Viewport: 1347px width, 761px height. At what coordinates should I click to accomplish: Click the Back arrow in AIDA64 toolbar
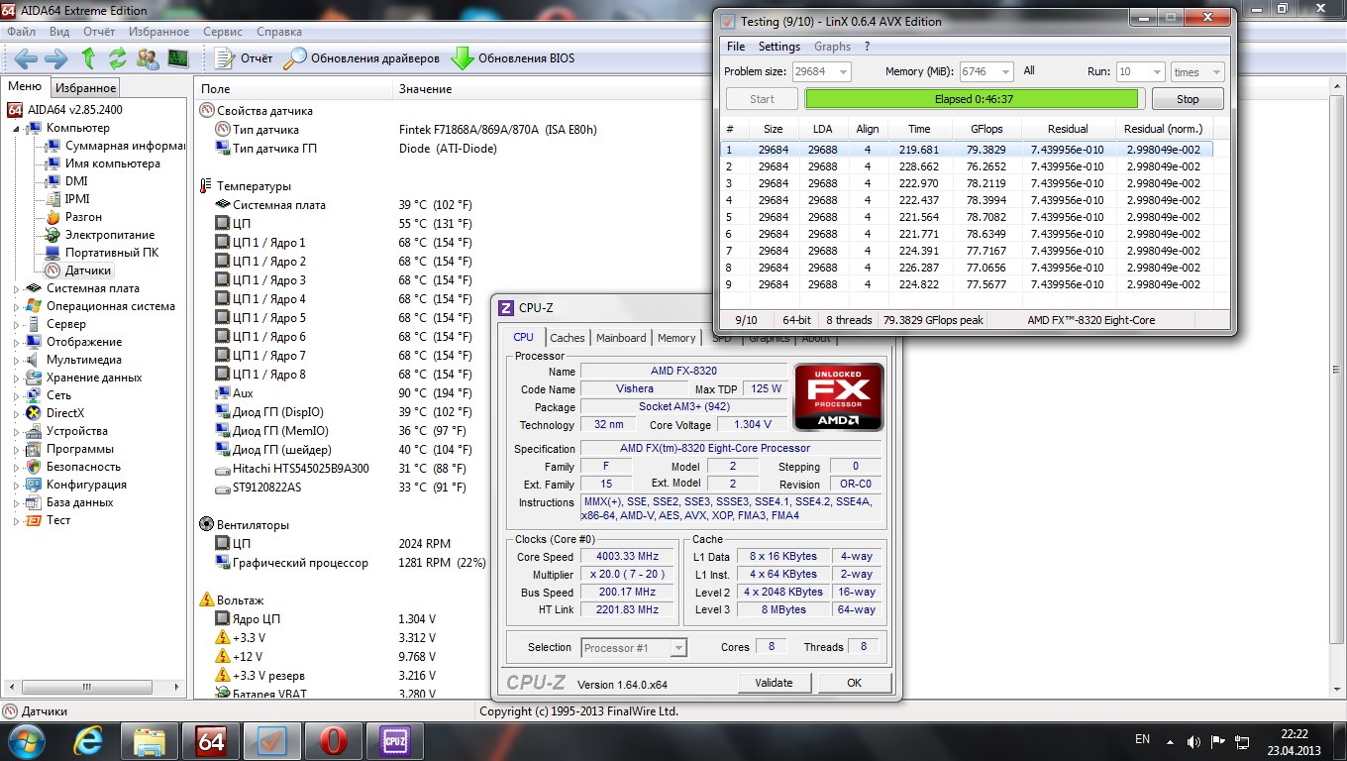pyautogui.click(x=26, y=58)
